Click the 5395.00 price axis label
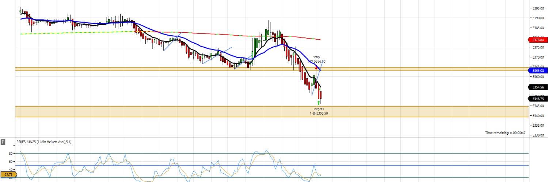 tap(539, 8)
